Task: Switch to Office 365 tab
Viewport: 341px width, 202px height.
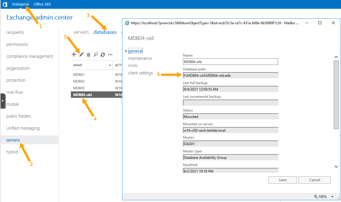Action: [42, 4]
